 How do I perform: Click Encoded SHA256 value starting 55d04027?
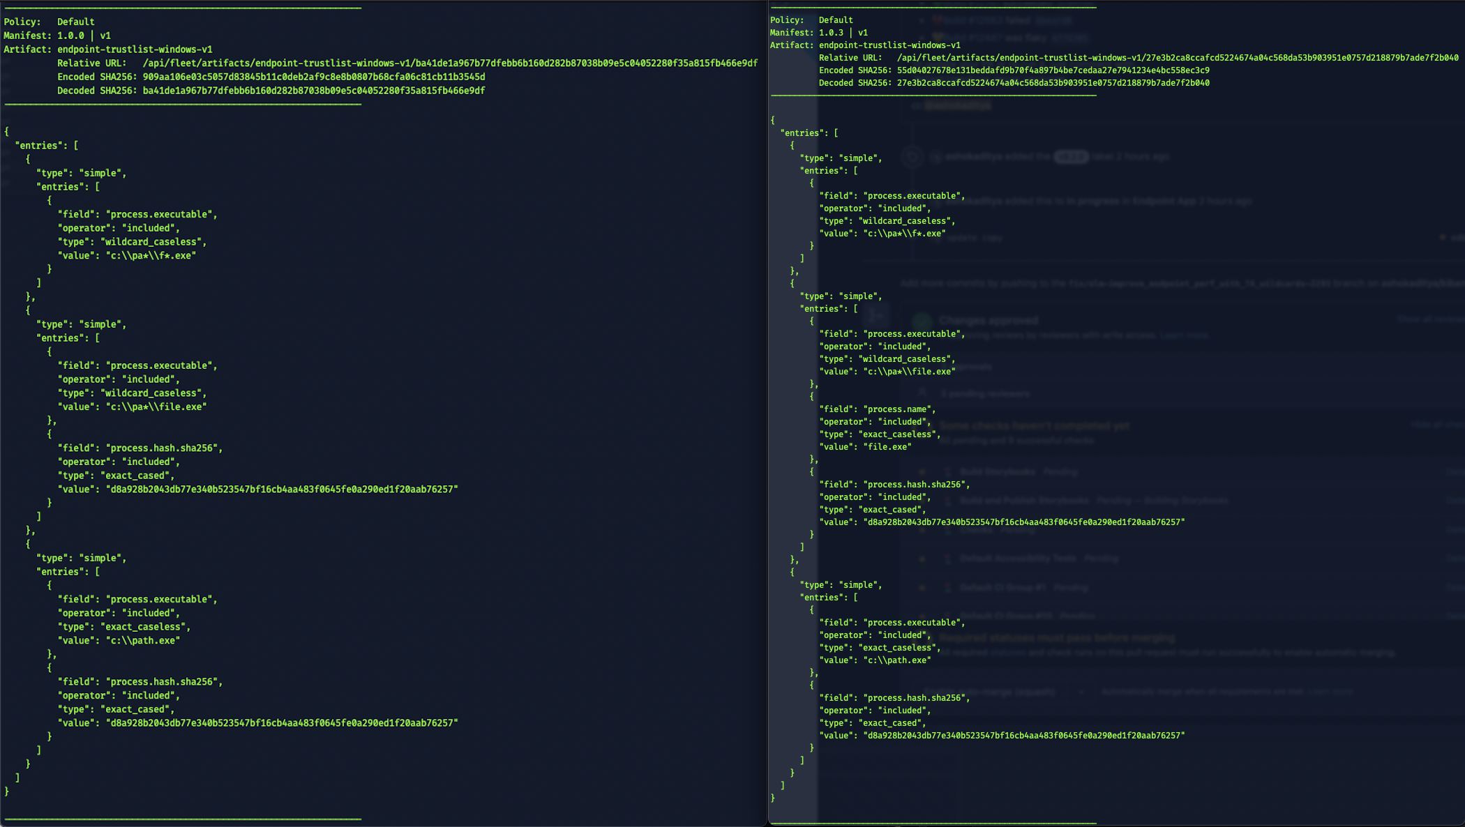tap(1053, 70)
